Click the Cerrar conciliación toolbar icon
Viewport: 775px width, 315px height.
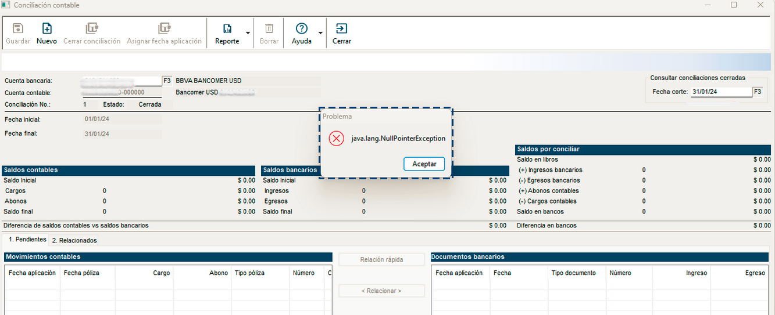(x=92, y=28)
